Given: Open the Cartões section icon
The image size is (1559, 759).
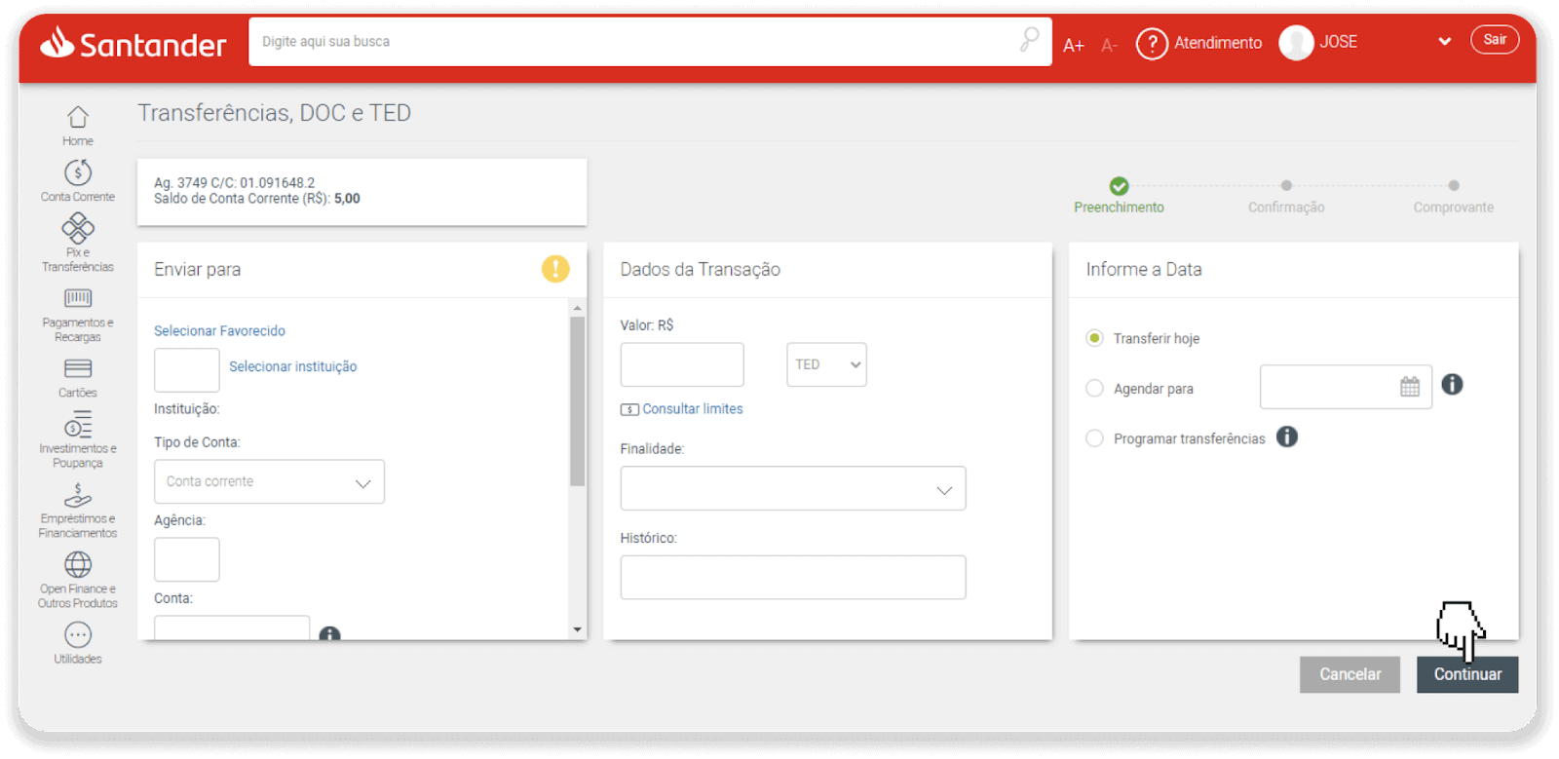Looking at the screenshot, I should [78, 368].
